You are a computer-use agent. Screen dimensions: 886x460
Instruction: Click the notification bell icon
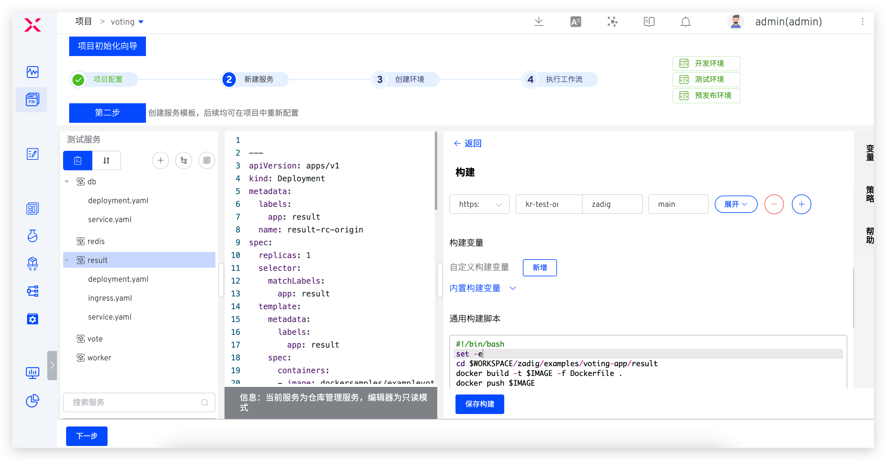(685, 22)
